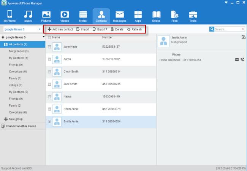The height and width of the screenshot is (171, 247).
Task: Send message to Smith Annie's home number
Action: (237, 59)
